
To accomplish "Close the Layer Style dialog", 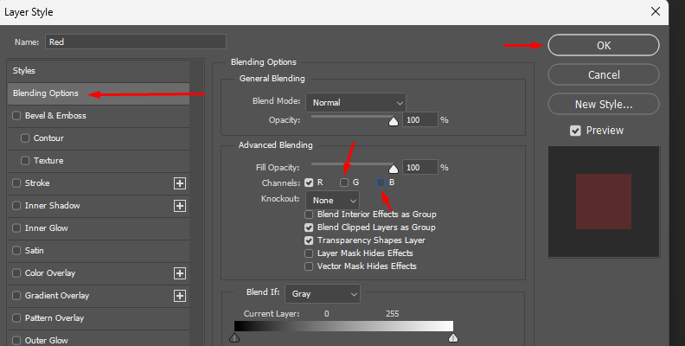I will pos(656,11).
